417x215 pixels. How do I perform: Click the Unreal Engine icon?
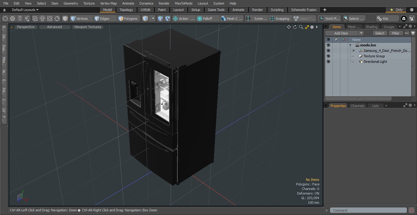point(412,19)
